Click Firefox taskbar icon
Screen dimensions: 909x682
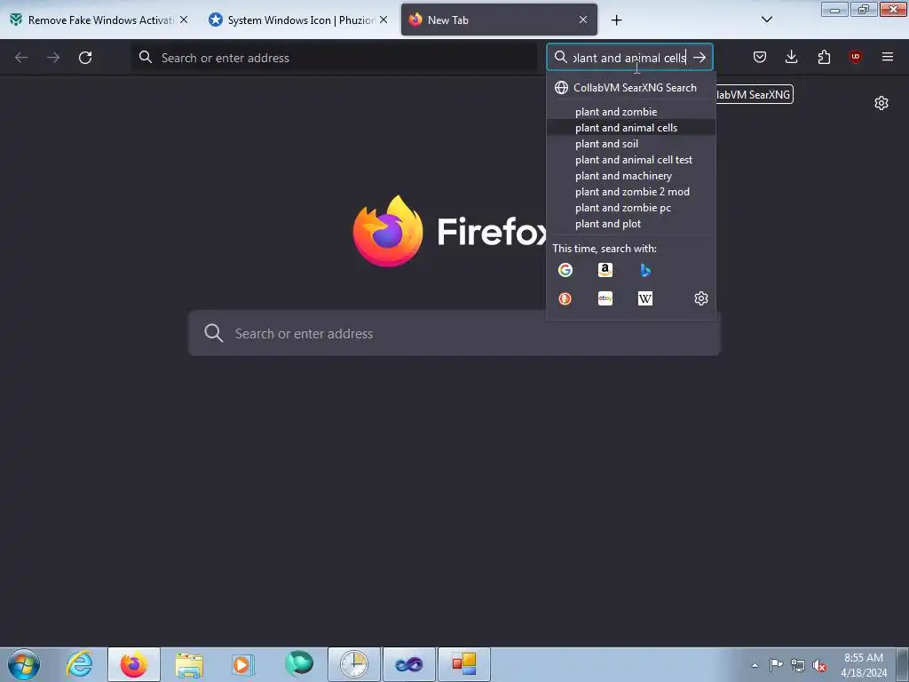pos(134,664)
